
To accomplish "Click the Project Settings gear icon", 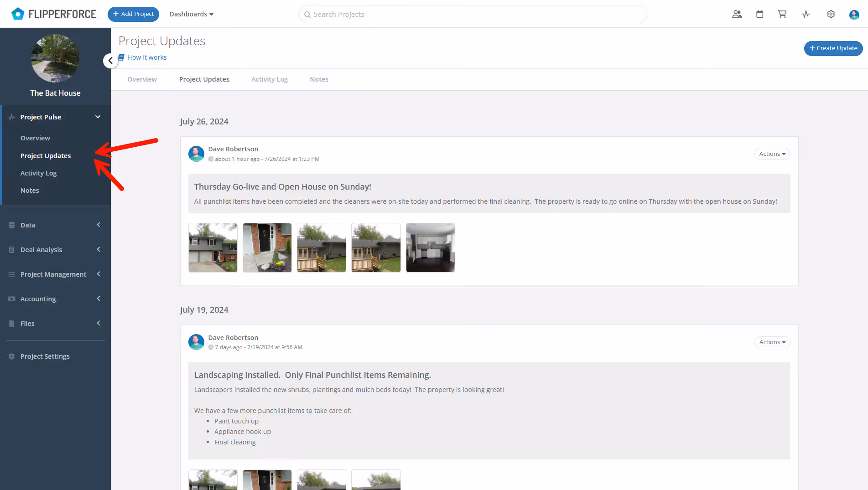I will tap(12, 356).
